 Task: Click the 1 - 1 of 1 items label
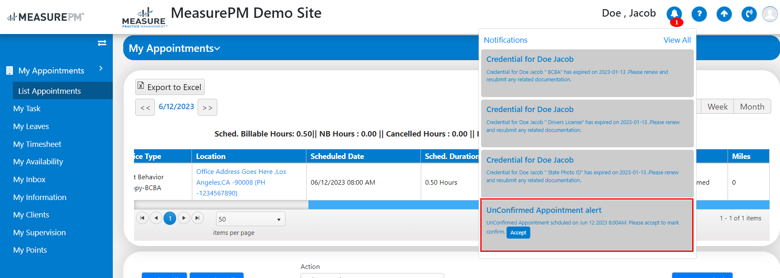pyautogui.click(x=740, y=218)
